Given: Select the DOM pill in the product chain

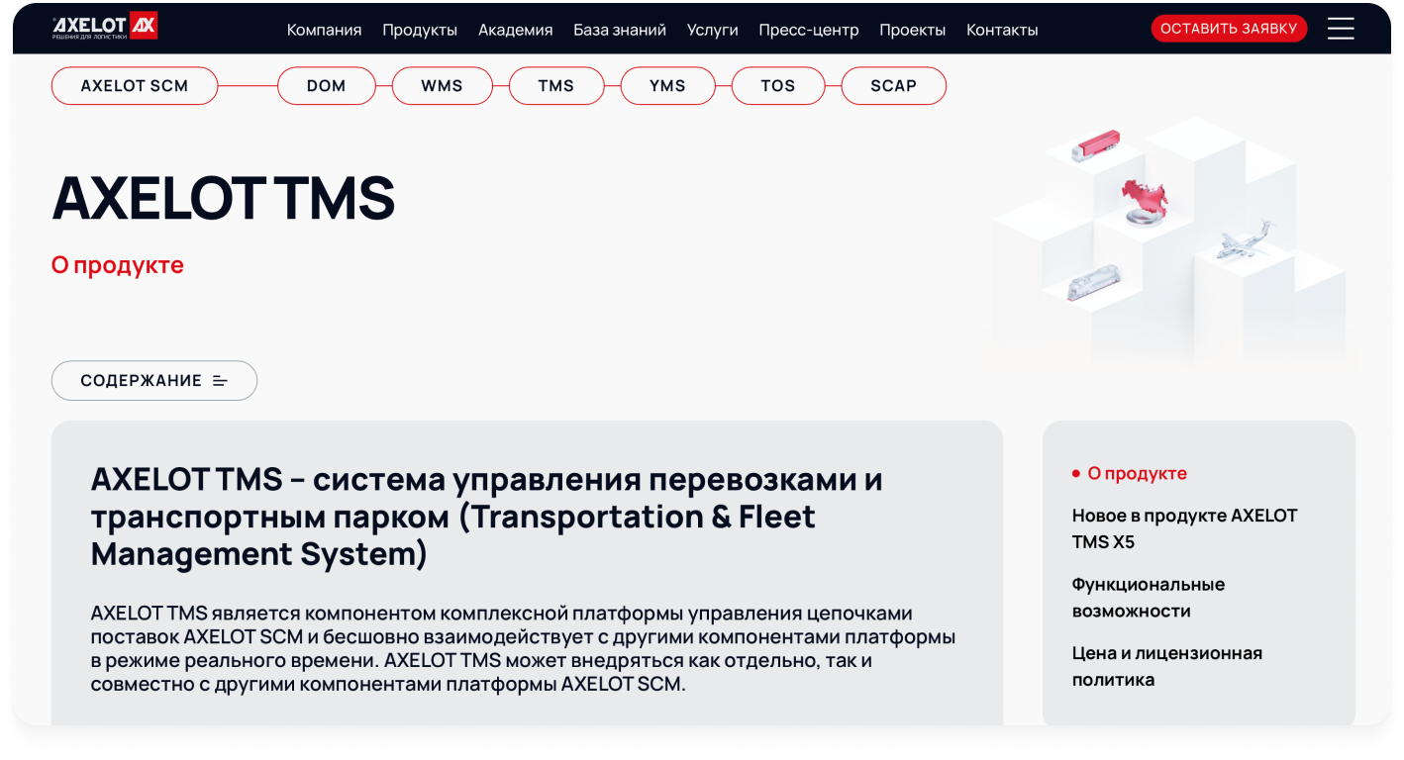Looking at the screenshot, I should point(327,86).
